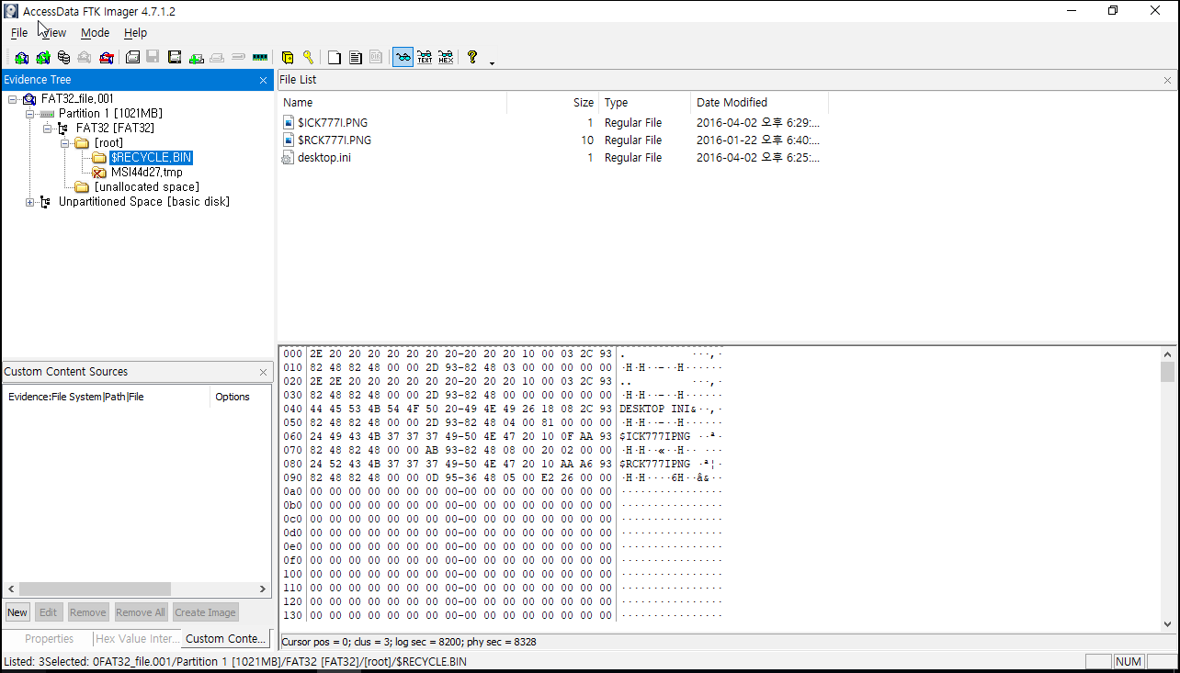Click the Export File Hash List icon

pyautogui.click(x=356, y=58)
